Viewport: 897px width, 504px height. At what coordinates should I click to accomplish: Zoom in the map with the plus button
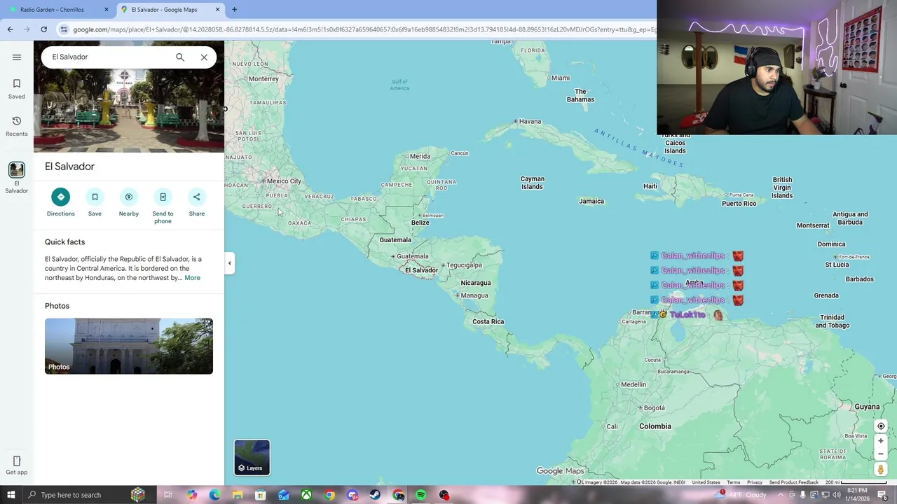click(881, 441)
